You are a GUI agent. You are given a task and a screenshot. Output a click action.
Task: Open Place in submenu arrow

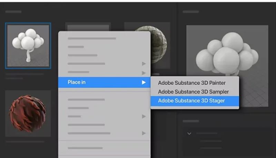[x=144, y=82]
